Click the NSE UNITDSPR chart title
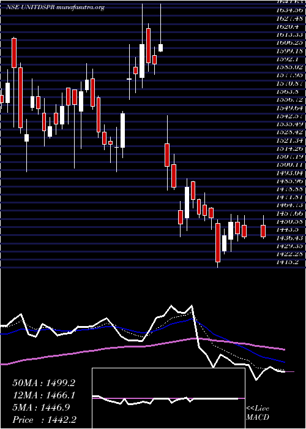The image size is (306, 429). click(56, 7)
